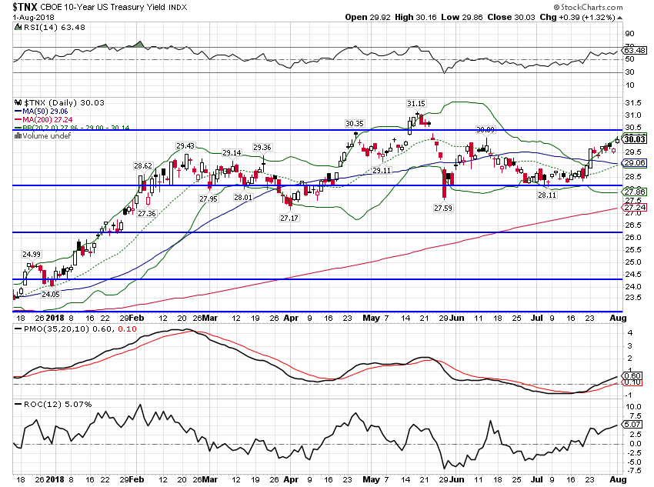The height and width of the screenshot is (487, 654).
Task: Click the up-triangle icon beside Chg value
Action: pyautogui.click(x=620, y=18)
